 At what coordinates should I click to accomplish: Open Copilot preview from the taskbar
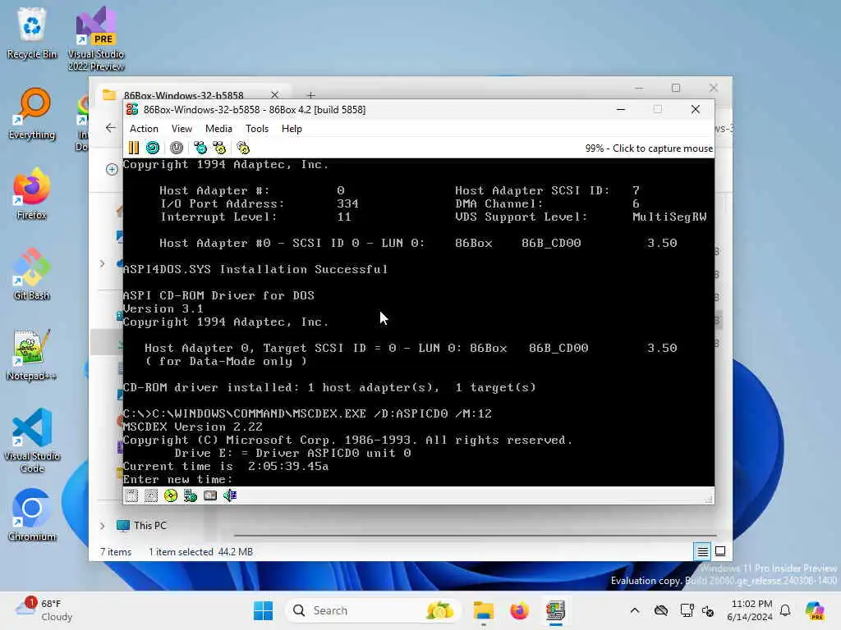point(816,610)
